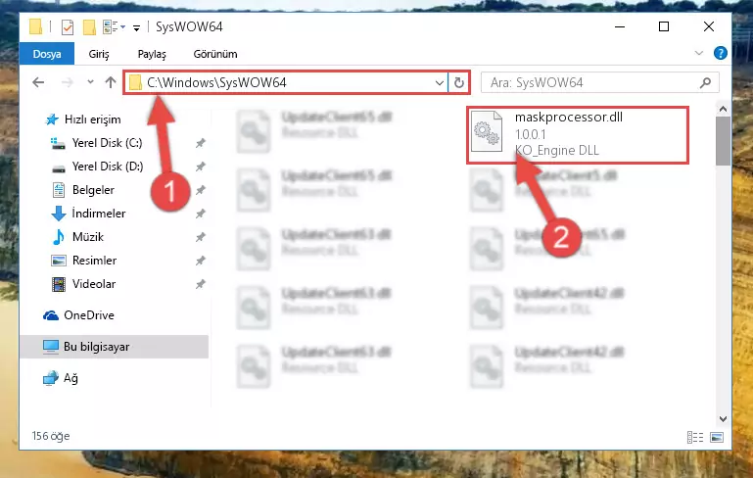Refresh the SysWOW64 folder view
Viewport: 753px width, 478px height.
click(x=459, y=82)
